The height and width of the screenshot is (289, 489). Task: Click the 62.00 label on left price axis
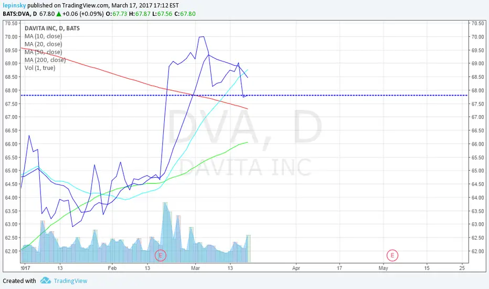[x=11, y=251]
